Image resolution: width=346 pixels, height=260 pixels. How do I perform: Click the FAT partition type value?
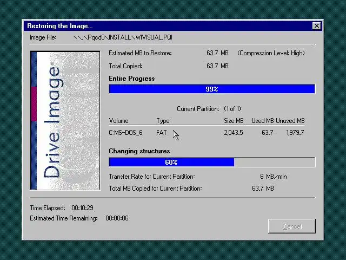pyautogui.click(x=161, y=133)
